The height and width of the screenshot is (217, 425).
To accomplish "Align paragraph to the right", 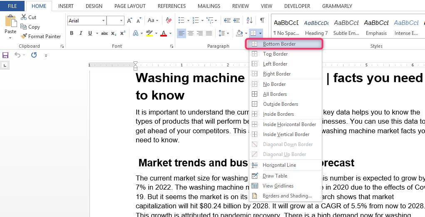I will click(x=200, y=33).
